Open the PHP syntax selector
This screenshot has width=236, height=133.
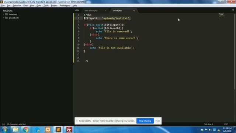coord(226,124)
